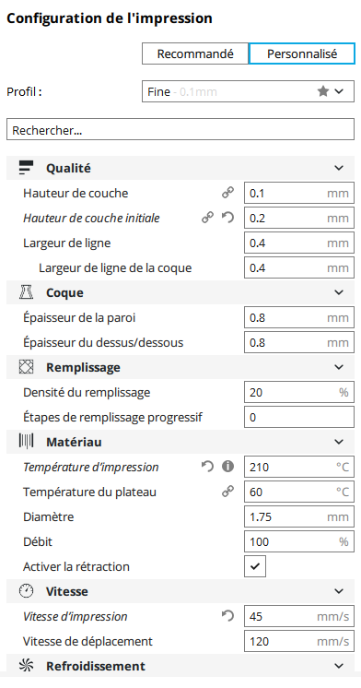Click link icon beside Température du plateau
This screenshot has width=361, height=688.
pyautogui.click(x=227, y=492)
